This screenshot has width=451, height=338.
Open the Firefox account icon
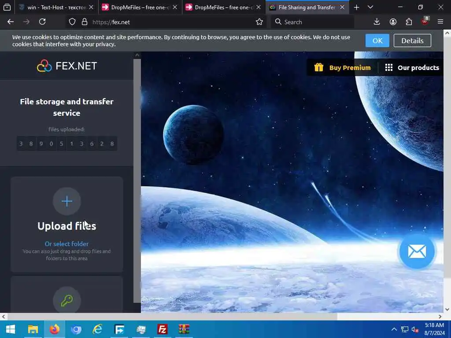pos(393,22)
